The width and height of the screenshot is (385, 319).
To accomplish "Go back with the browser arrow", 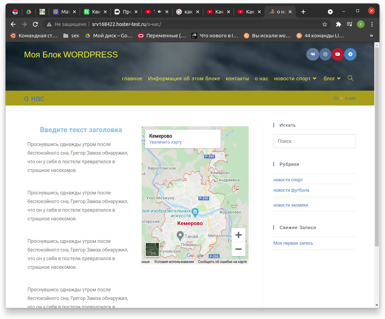I will [x=13, y=24].
